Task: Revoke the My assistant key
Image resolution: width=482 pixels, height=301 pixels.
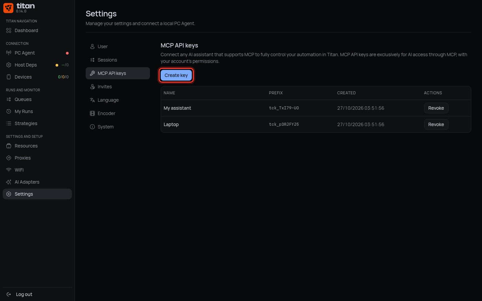Action: (x=436, y=108)
